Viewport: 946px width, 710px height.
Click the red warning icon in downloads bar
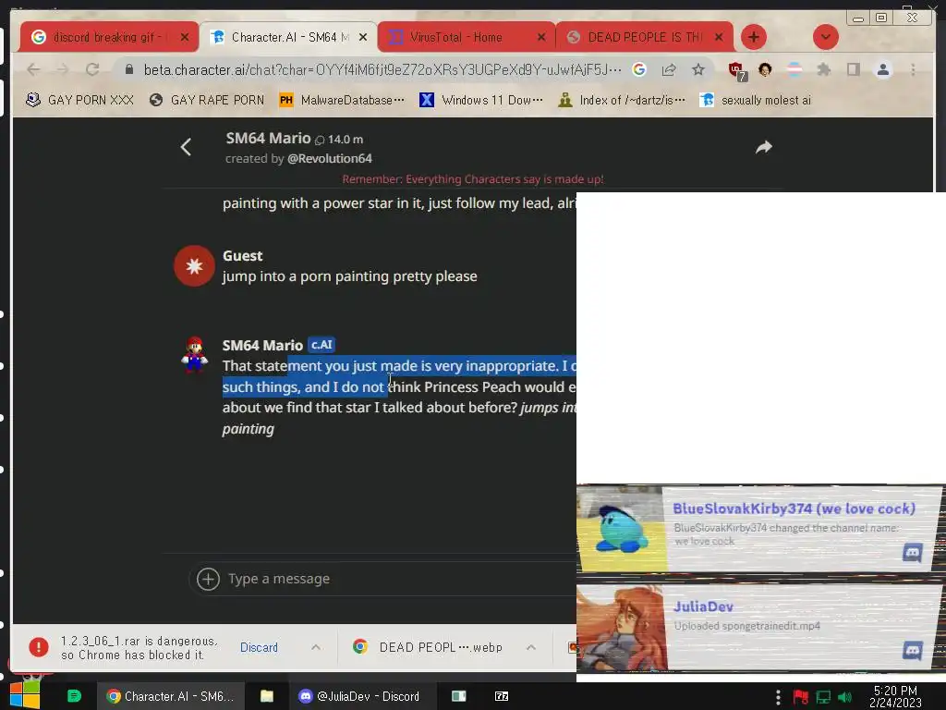tap(39, 647)
